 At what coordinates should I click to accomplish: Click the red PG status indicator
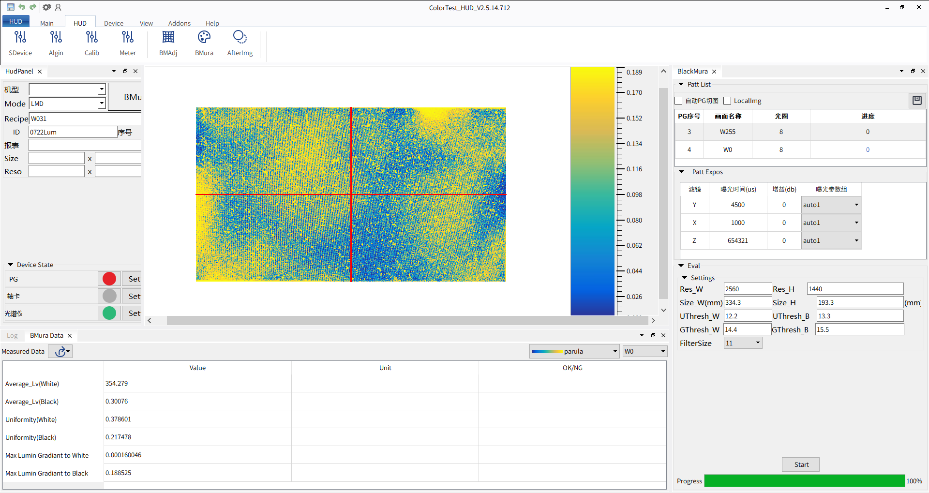[109, 279]
